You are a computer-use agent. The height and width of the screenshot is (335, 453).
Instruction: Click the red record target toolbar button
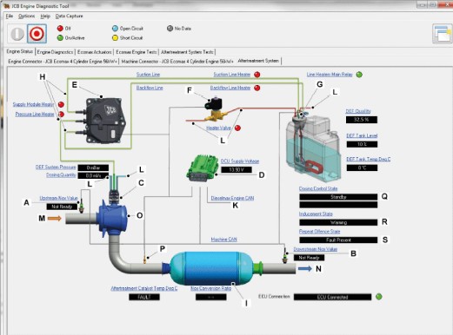(x=37, y=34)
